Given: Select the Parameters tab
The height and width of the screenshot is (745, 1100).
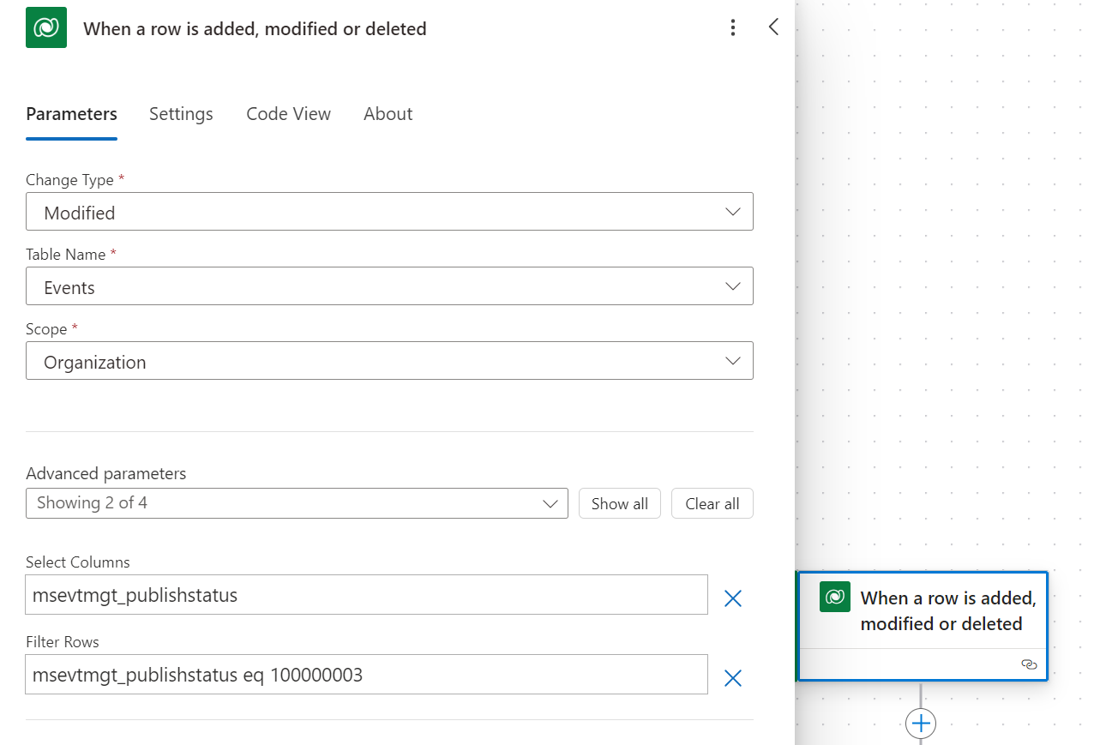Looking at the screenshot, I should [71, 113].
